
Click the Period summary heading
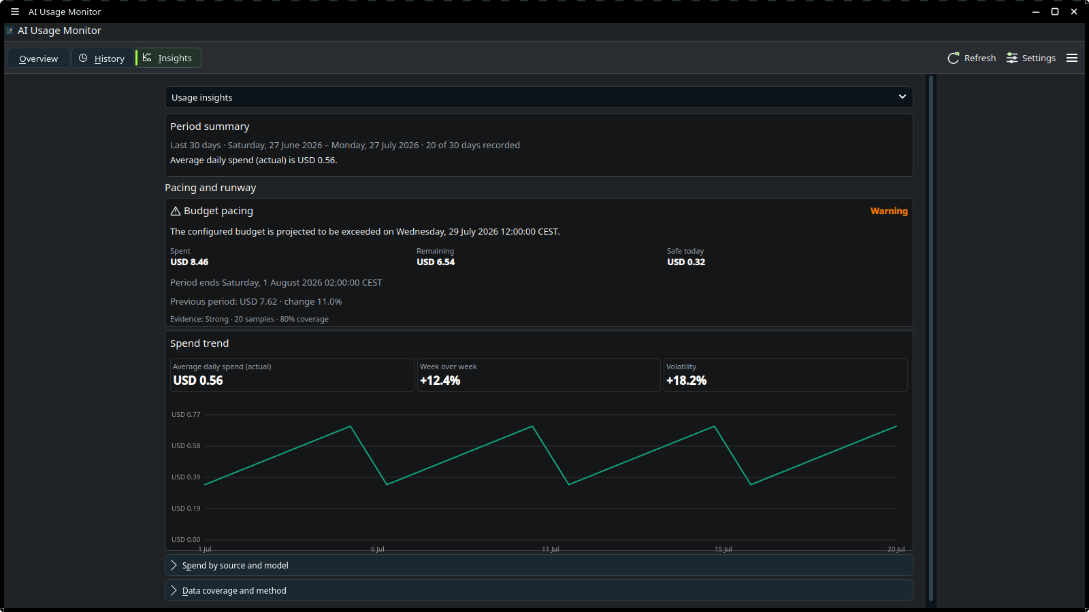210,126
